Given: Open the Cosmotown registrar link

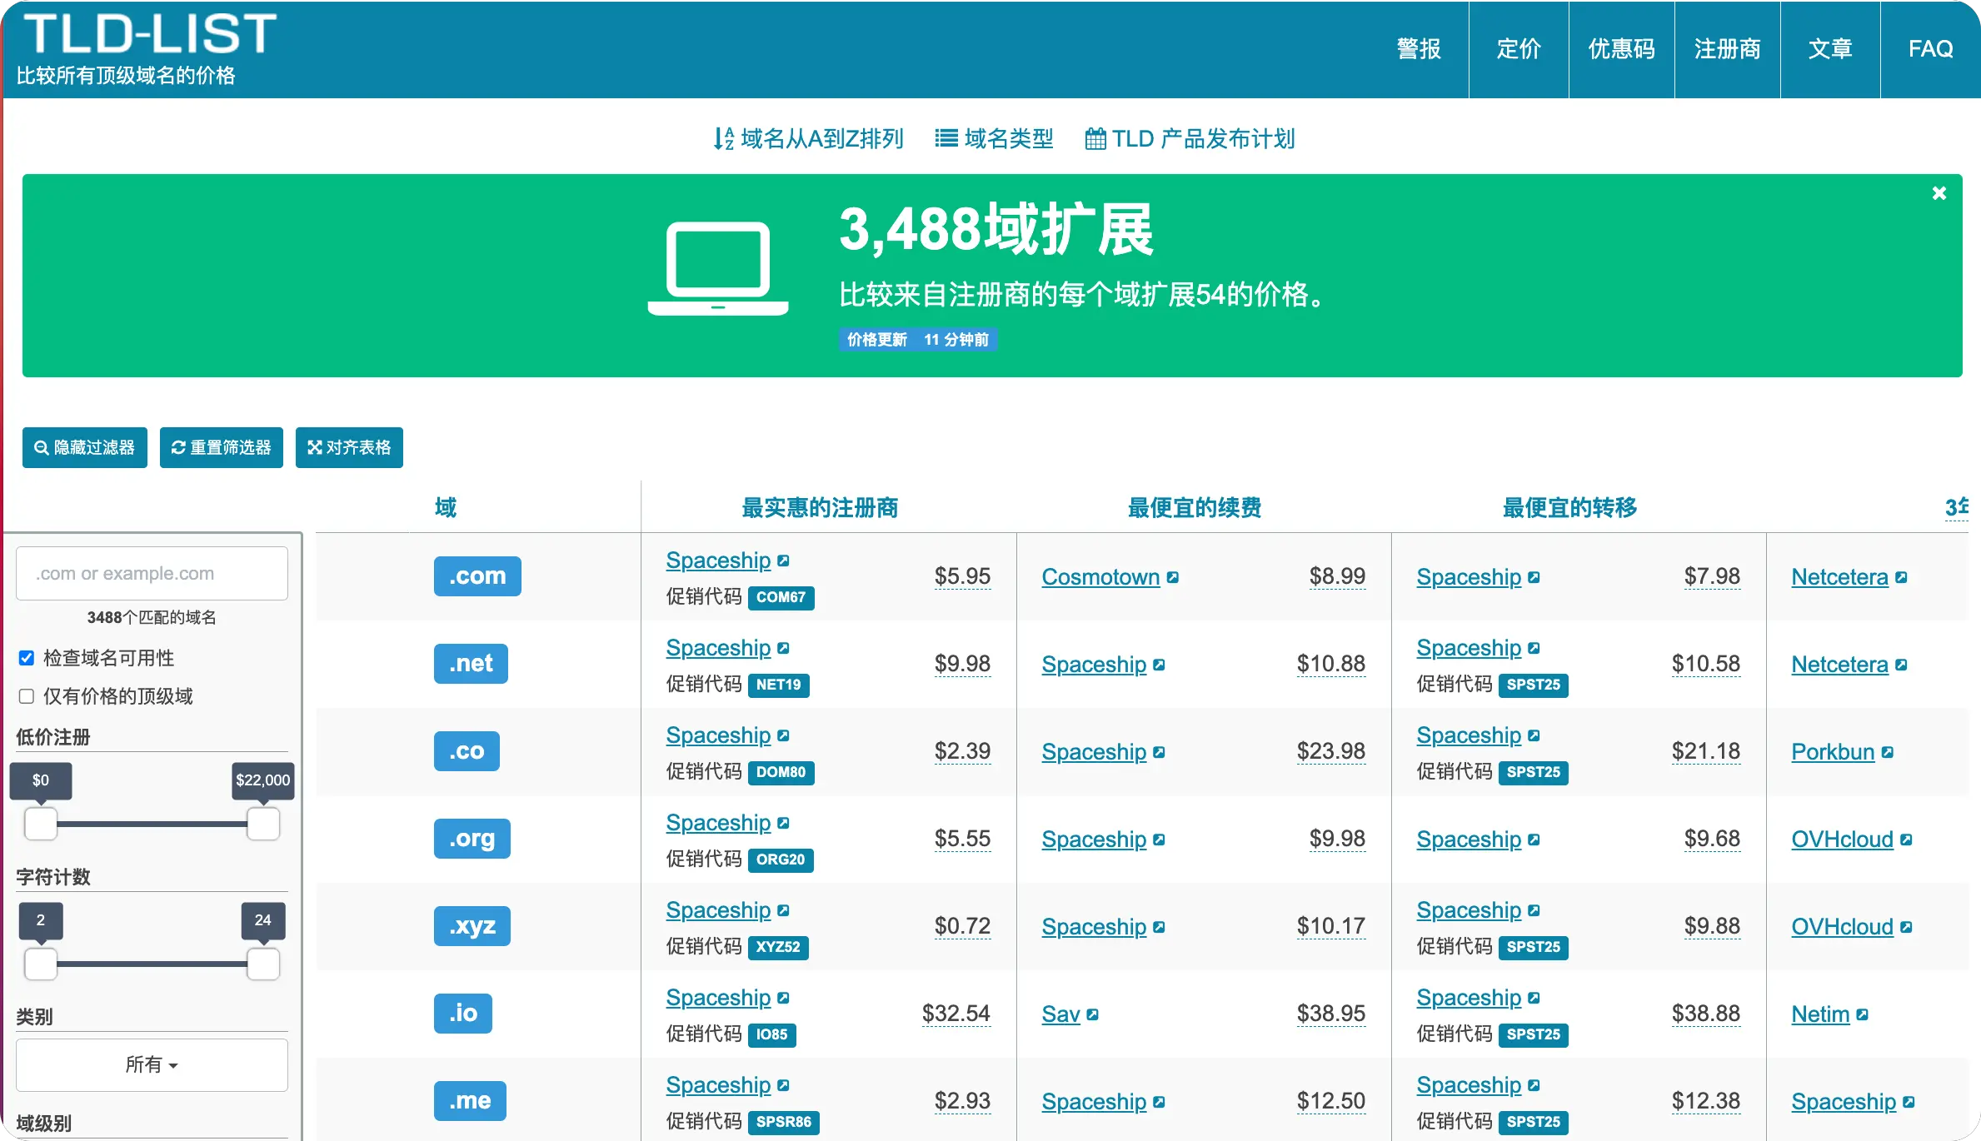Looking at the screenshot, I should [1100, 577].
